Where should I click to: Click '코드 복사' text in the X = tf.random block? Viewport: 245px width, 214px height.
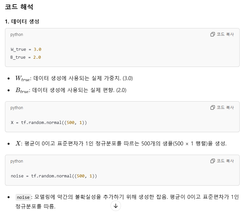point(225,107)
